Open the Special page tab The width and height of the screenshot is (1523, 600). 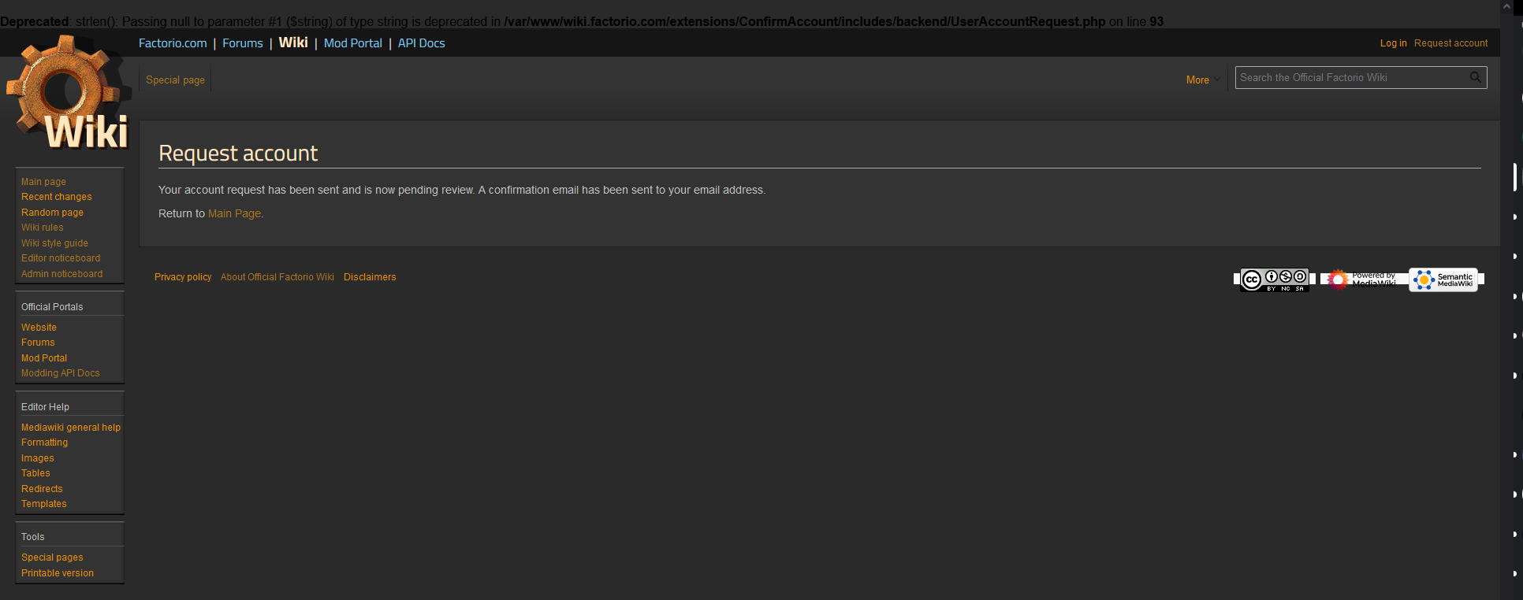click(175, 80)
